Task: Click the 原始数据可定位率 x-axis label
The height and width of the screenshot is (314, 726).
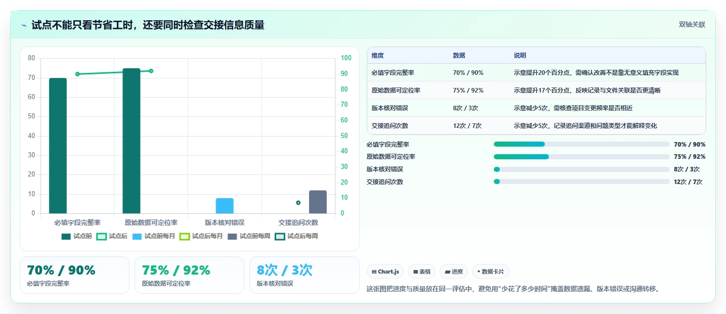Action: (x=151, y=222)
